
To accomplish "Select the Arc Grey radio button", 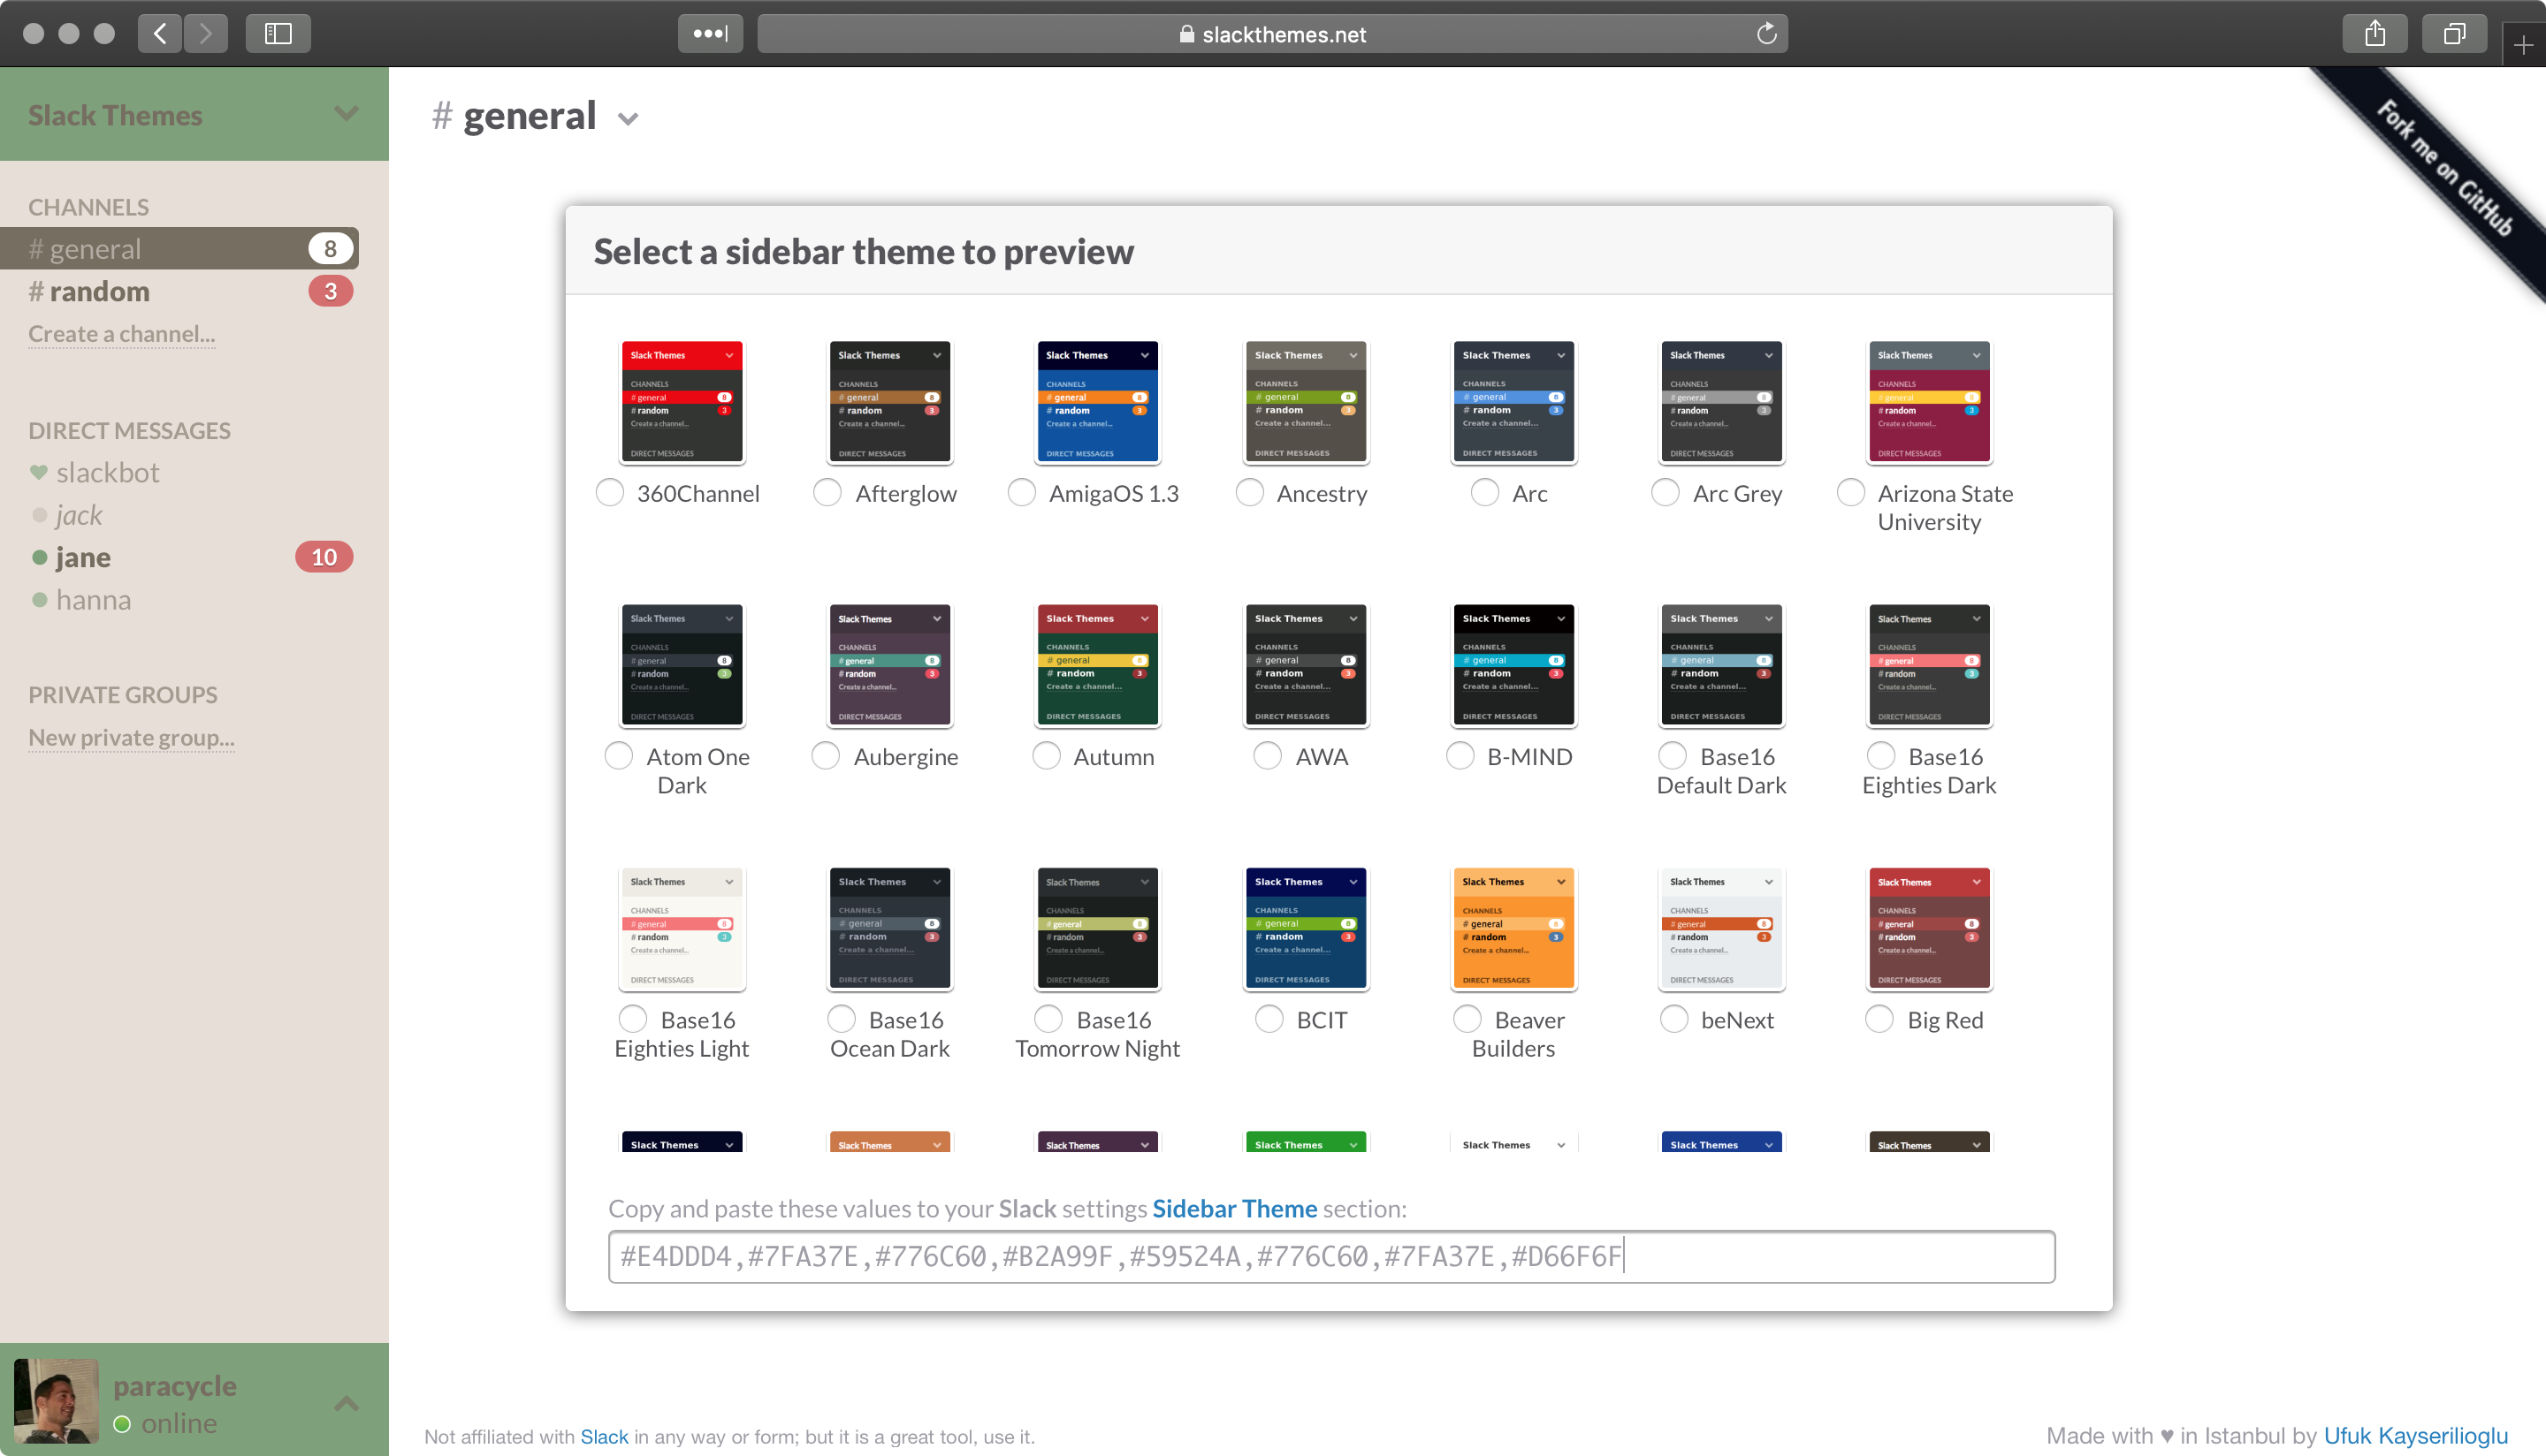I will pyautogui.click(x=1666, y=492).
